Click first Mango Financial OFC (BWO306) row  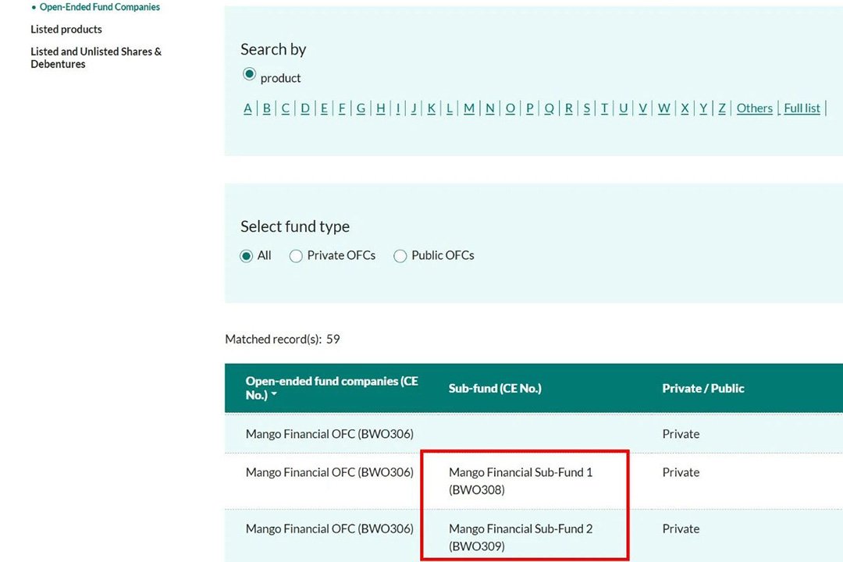pyautogui.click(x=329, y=434)
